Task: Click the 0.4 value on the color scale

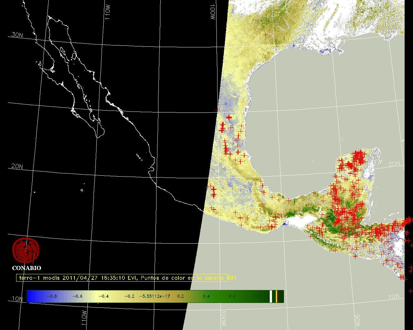Action: (x=206, y=296)
